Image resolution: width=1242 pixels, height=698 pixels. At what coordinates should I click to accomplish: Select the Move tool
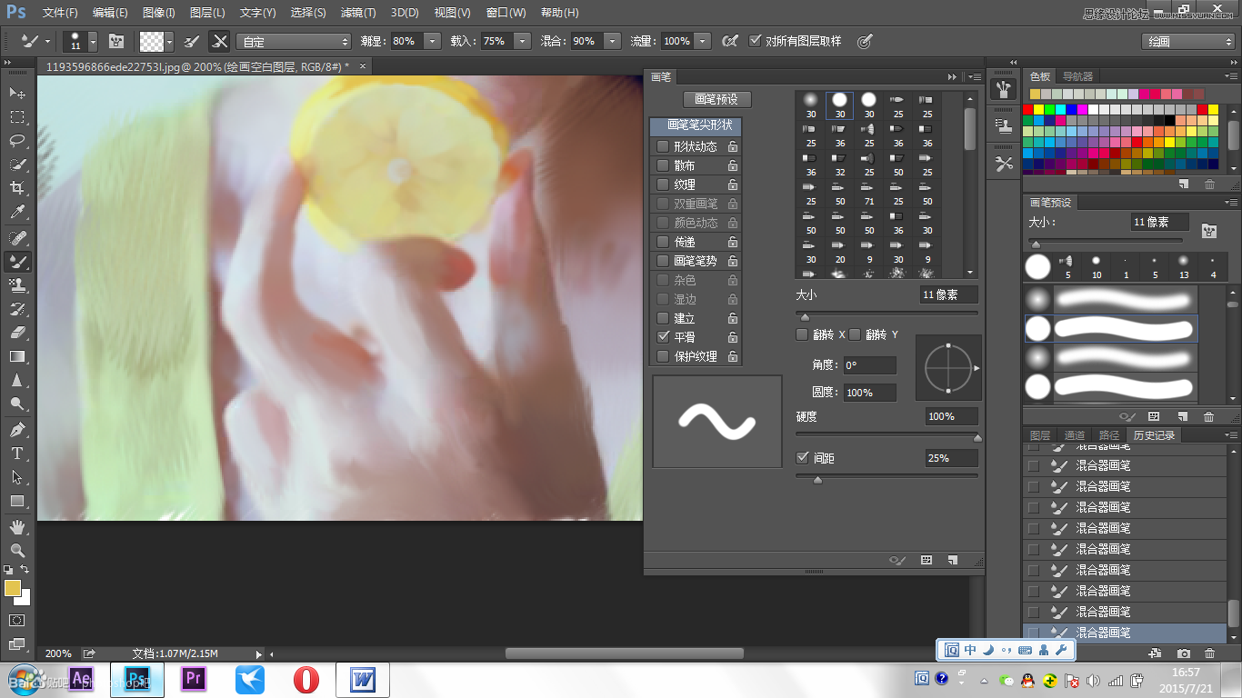point(16,94)
